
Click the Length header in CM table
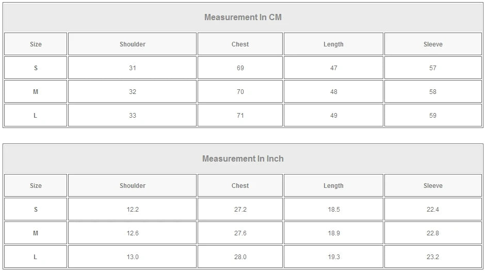tap(333, 44)
